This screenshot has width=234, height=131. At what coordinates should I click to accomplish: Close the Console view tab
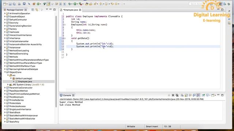pos(73,95)
